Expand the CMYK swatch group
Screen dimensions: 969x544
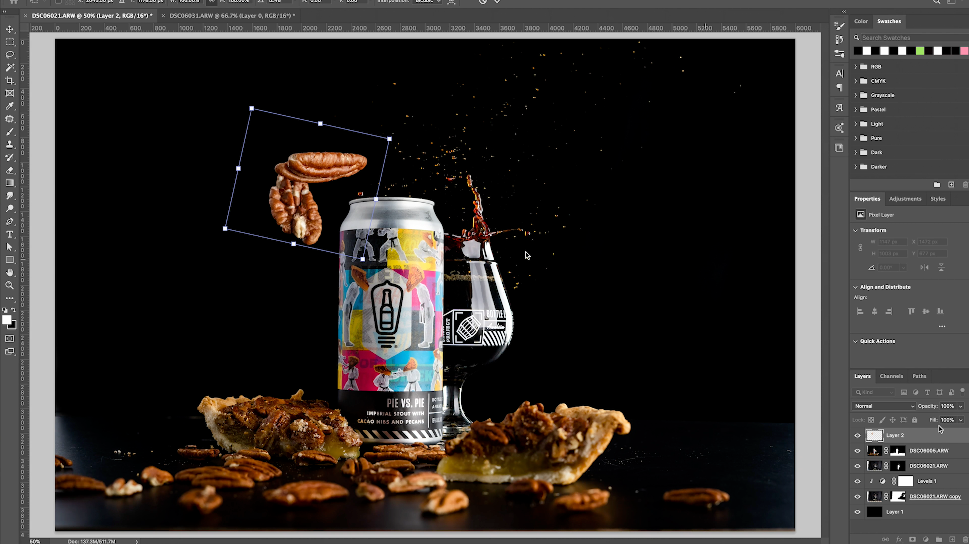click(855, 81)
